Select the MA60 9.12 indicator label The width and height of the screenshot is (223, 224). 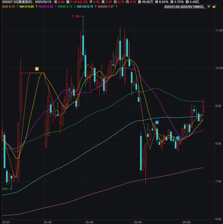[65, 7]
